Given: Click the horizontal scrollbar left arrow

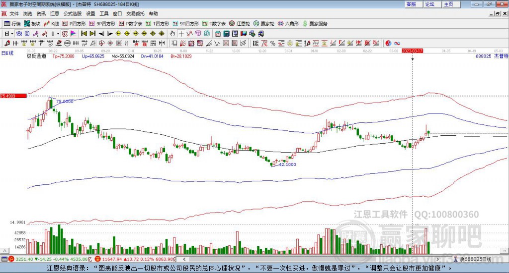Looking at the screenshot, I should click(184, 259).
